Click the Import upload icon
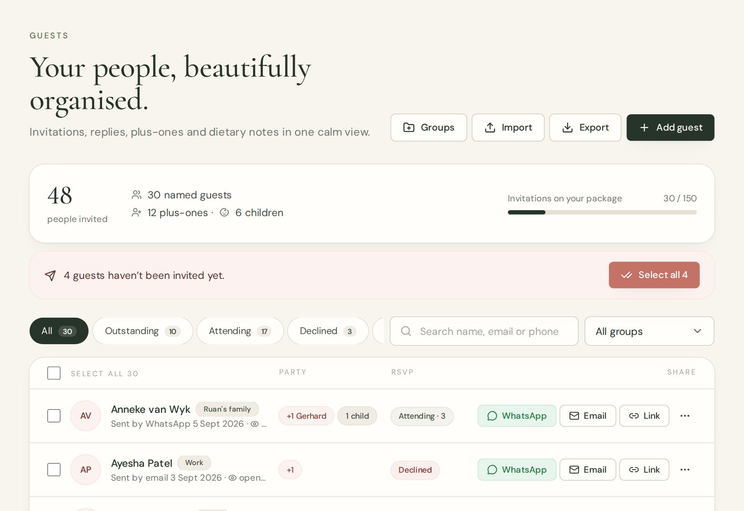The width and height of the screenshot is (744, 511). tap(490, 127)
